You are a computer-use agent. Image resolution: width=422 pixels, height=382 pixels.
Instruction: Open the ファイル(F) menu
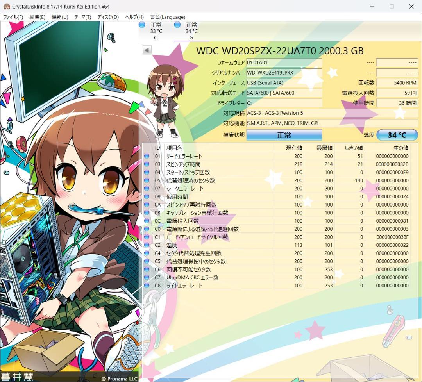point(13,17)
